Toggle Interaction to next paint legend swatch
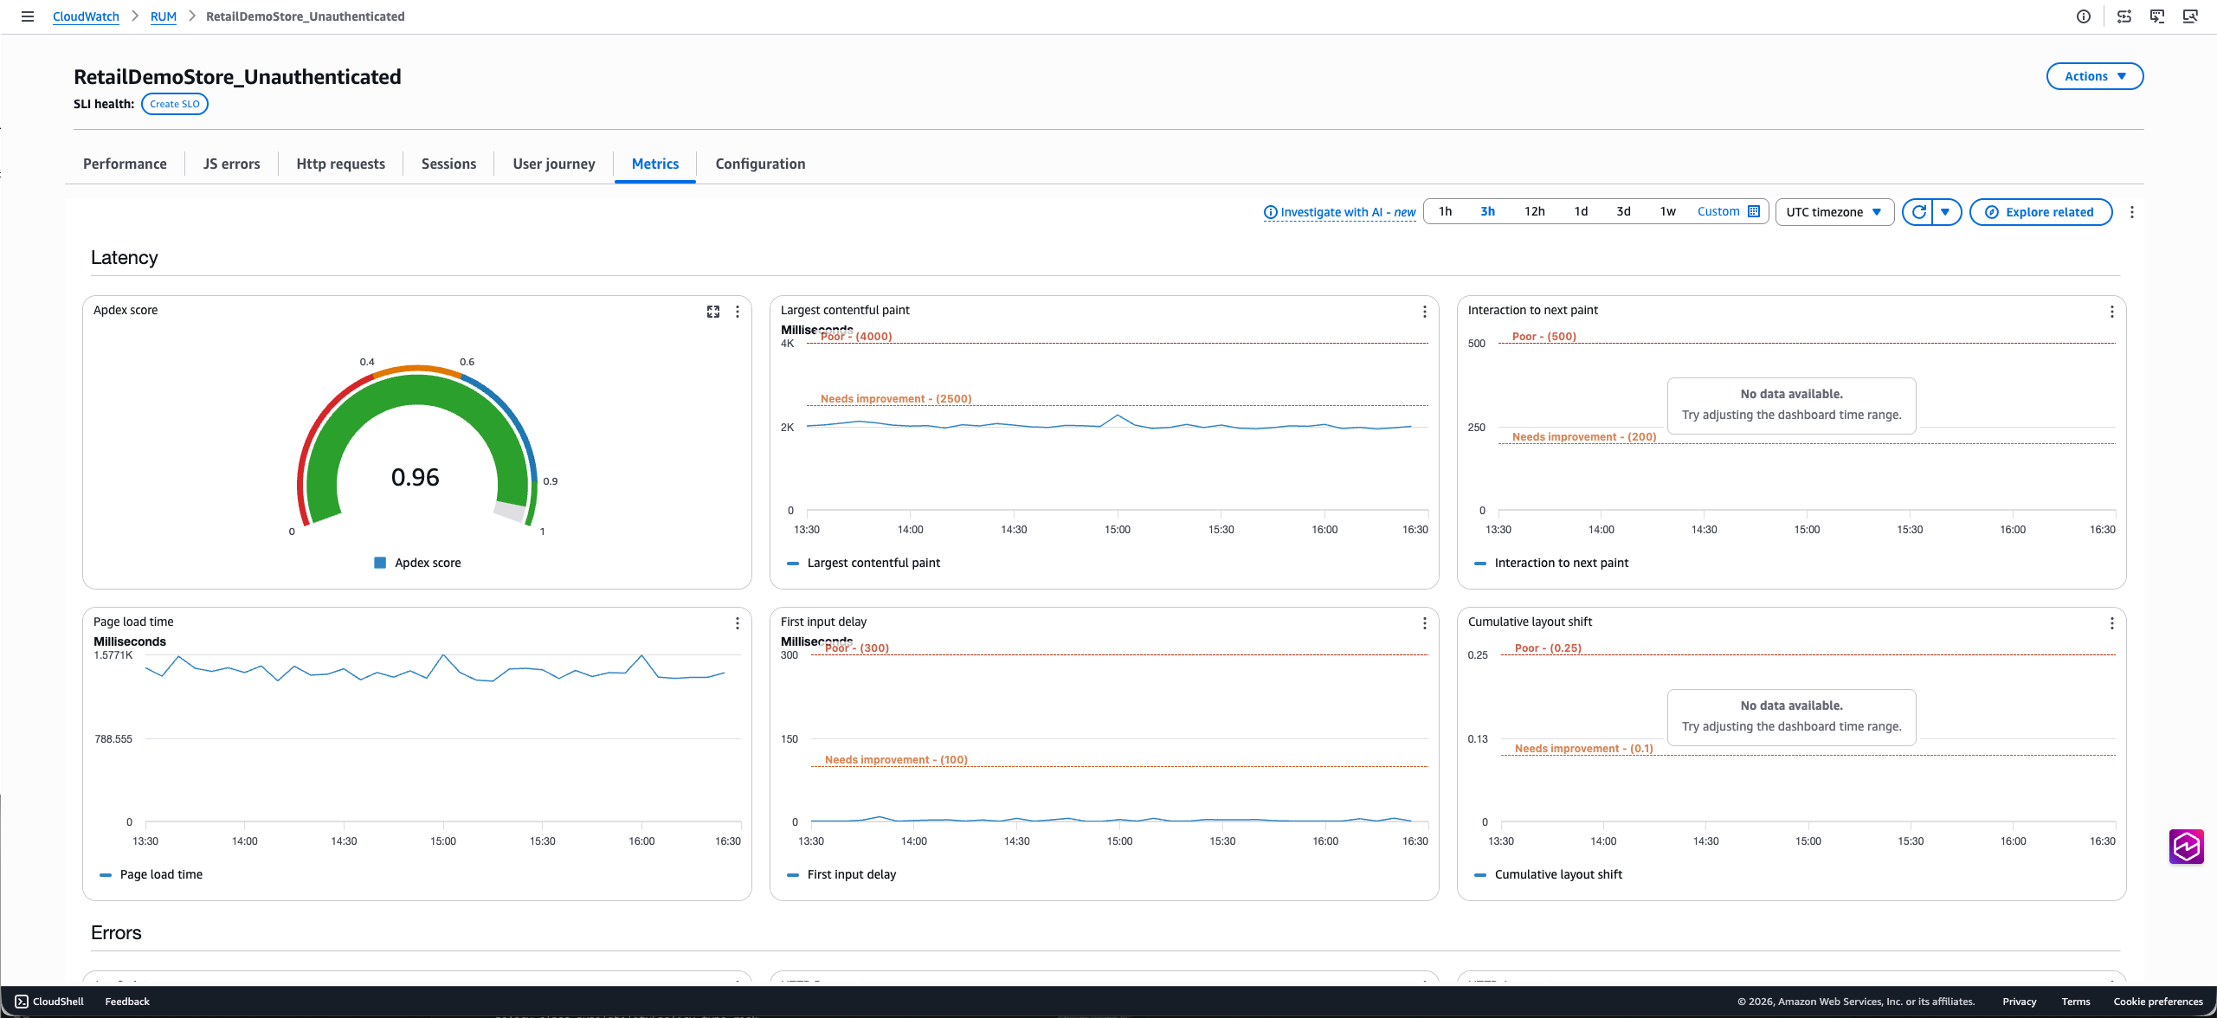2217x1018 pixels. (1479, 564)
